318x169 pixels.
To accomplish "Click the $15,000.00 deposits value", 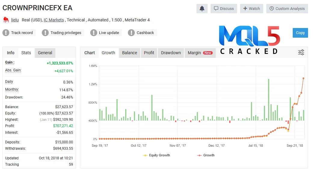I will 64,142.
